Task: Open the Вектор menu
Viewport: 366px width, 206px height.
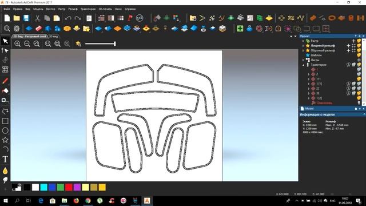Action: [x=50, y=9]
